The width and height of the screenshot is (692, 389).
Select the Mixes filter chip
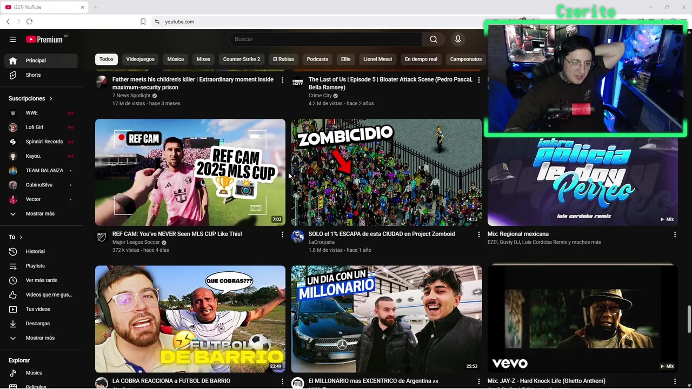[203, 59]
